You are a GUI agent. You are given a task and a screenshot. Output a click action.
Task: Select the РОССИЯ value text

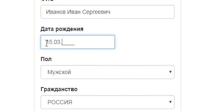click(60, 102)
